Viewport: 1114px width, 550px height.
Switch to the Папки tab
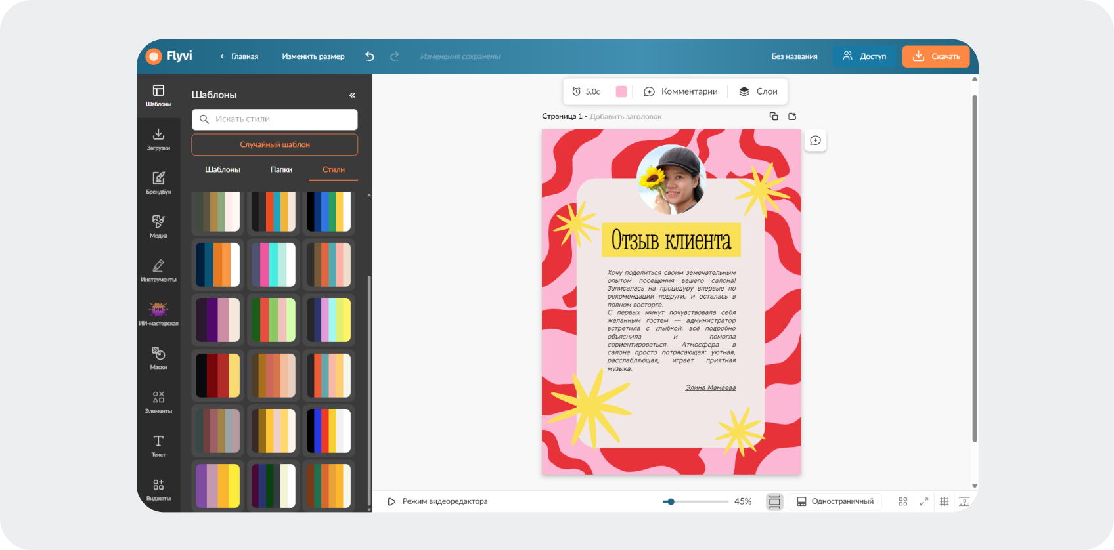(x=281, y=169)
